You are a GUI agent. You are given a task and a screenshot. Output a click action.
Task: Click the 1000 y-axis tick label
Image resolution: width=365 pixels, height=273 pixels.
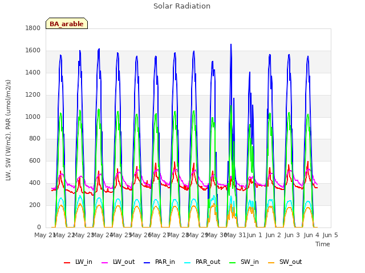pyautogui.click(x=33, y=117)
